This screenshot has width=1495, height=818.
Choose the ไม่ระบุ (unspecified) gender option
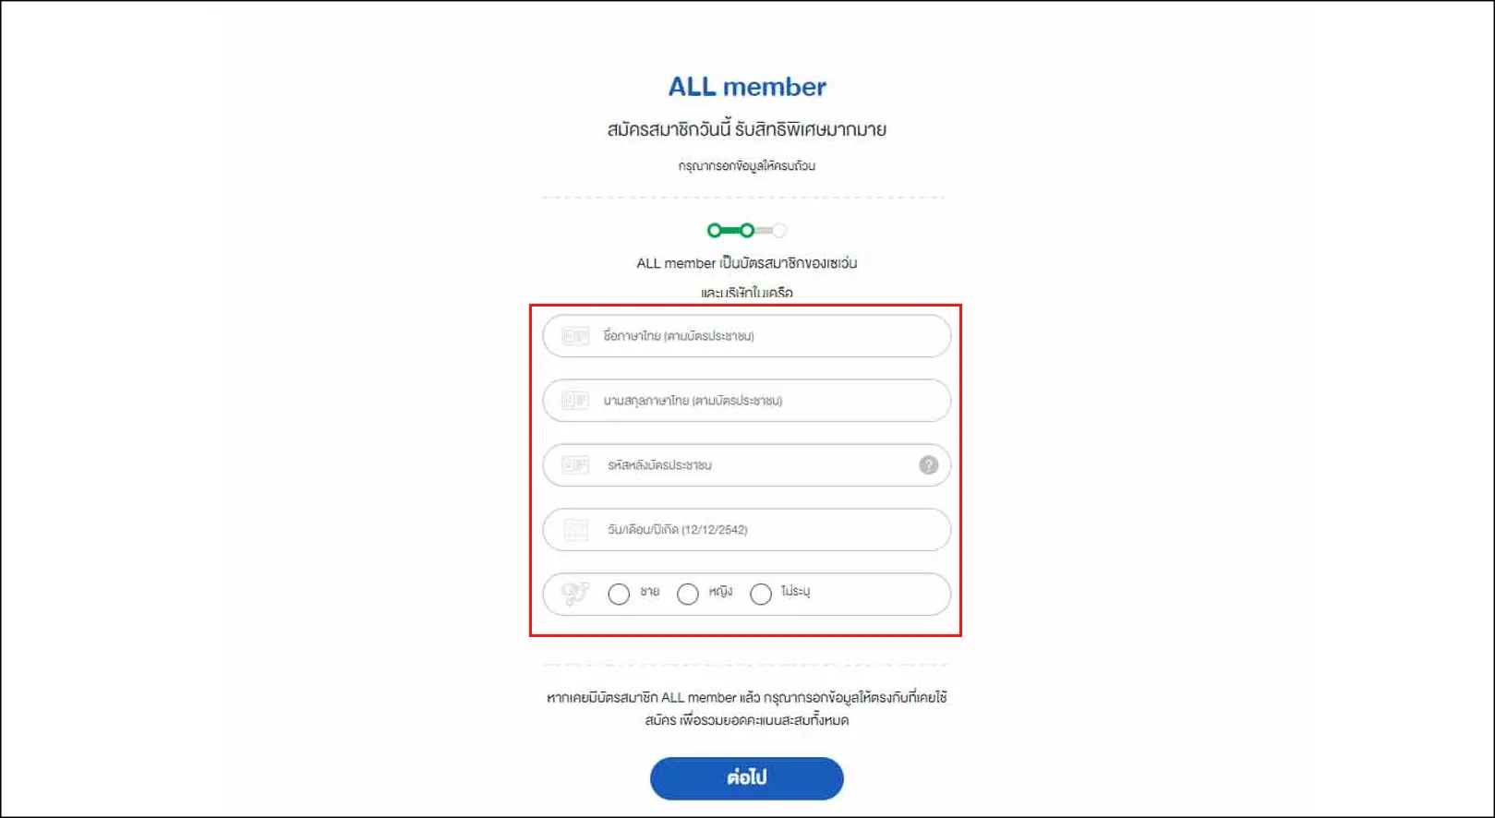coord(761,594)
